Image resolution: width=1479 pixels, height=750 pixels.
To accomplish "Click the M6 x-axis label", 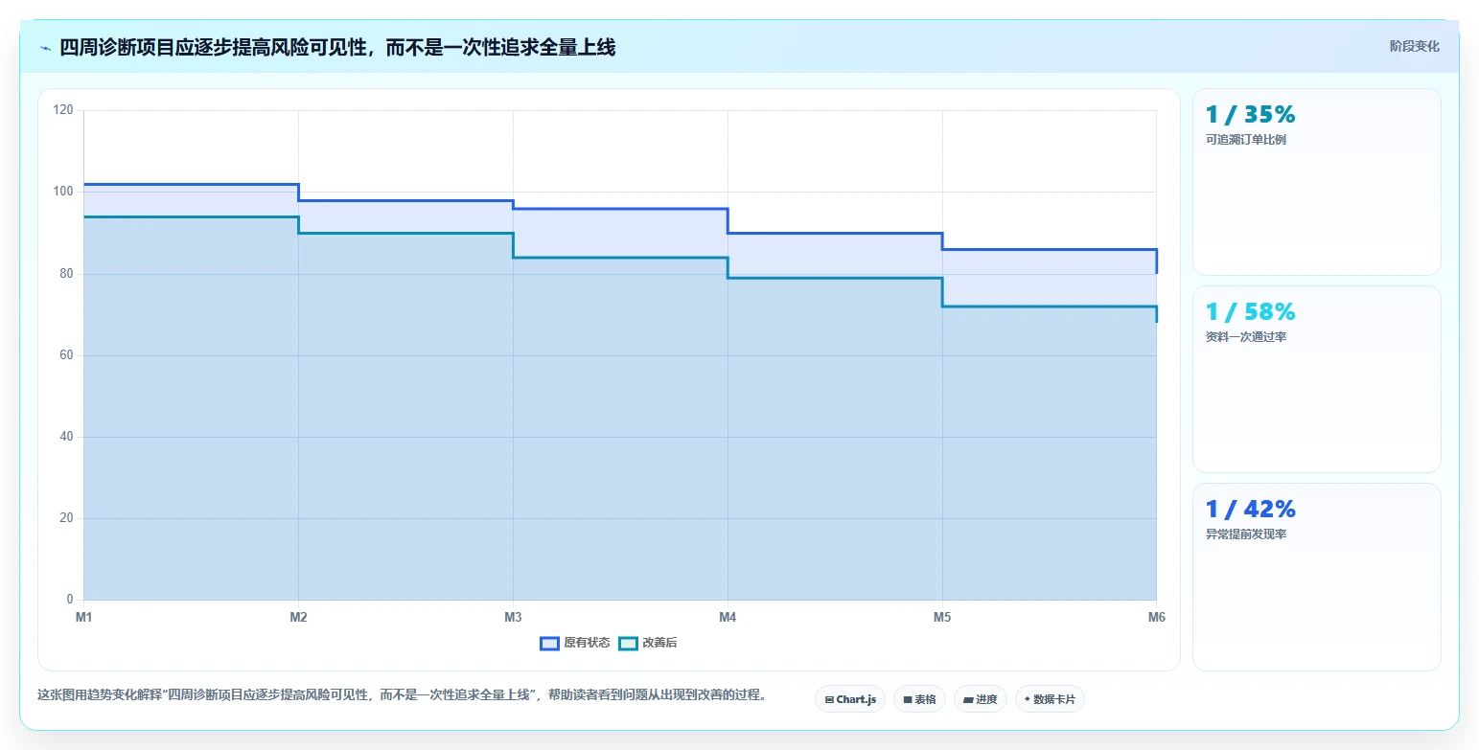I will pos(1156,617).
